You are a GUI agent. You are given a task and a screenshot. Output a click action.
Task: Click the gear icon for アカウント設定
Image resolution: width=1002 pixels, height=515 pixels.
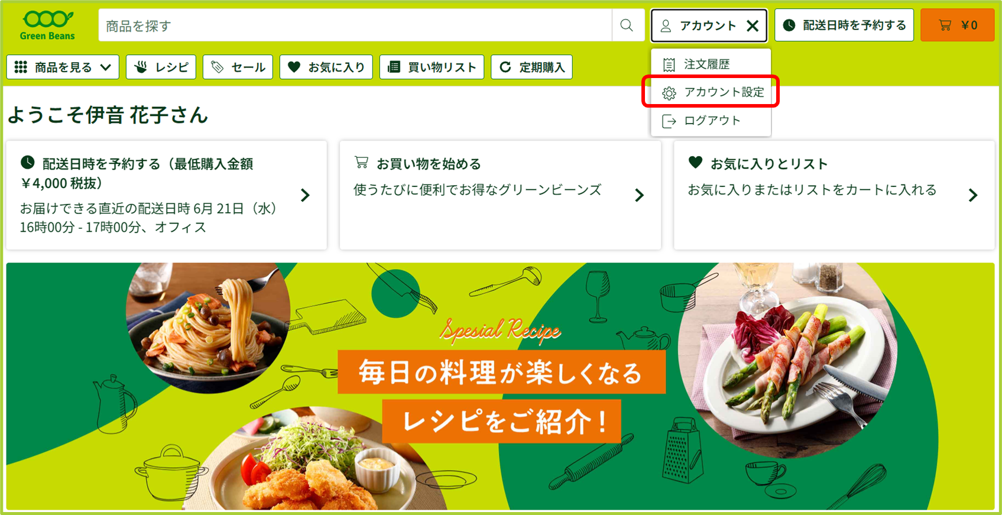pos(669,93)
